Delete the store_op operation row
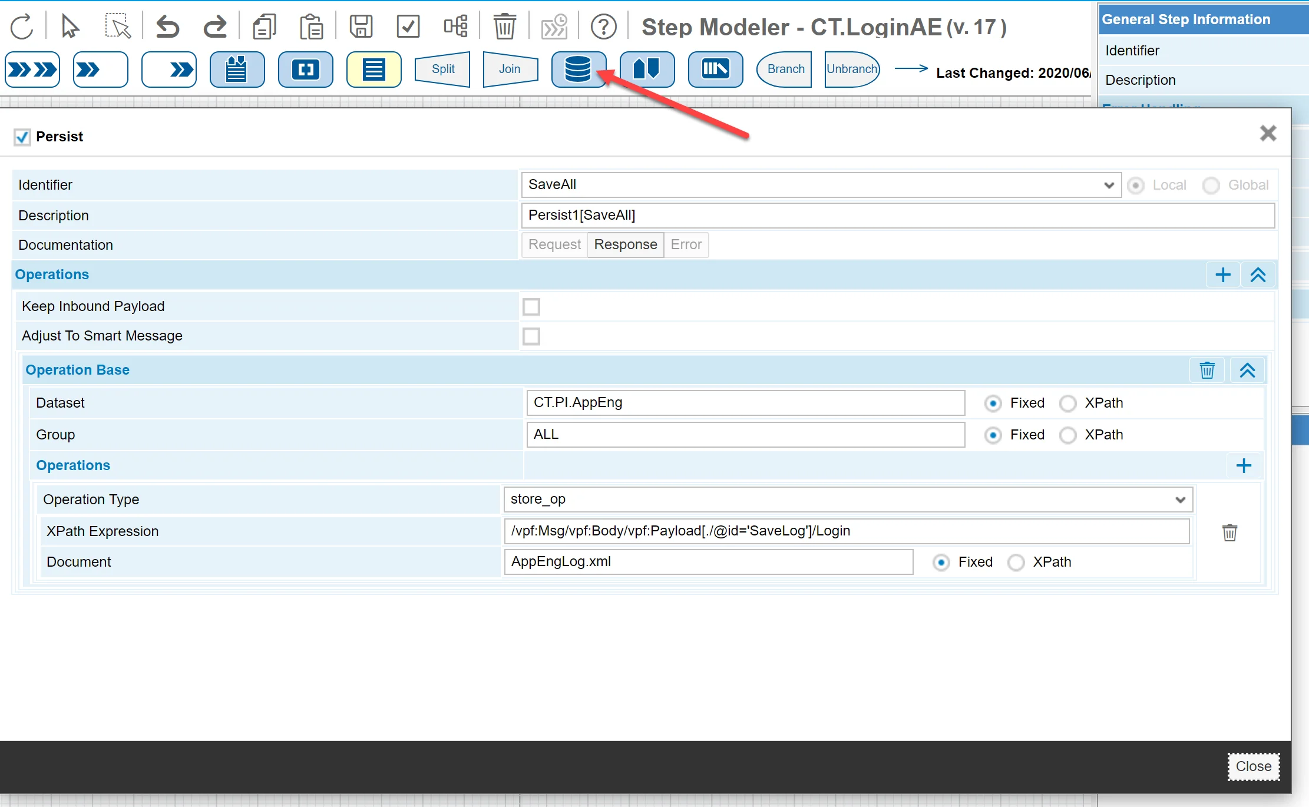The height and width of the screenshot is (807, 1309). point(1229,533)
